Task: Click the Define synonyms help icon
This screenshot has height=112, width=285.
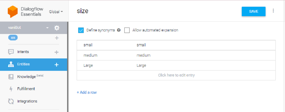Action: 119,30
